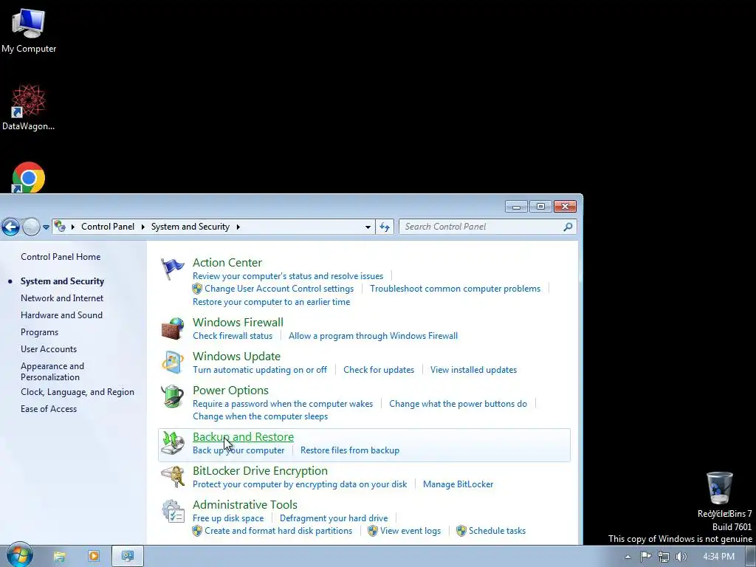Select Appearance and Personalization category
756x567 pixels.
click(52, 371)
